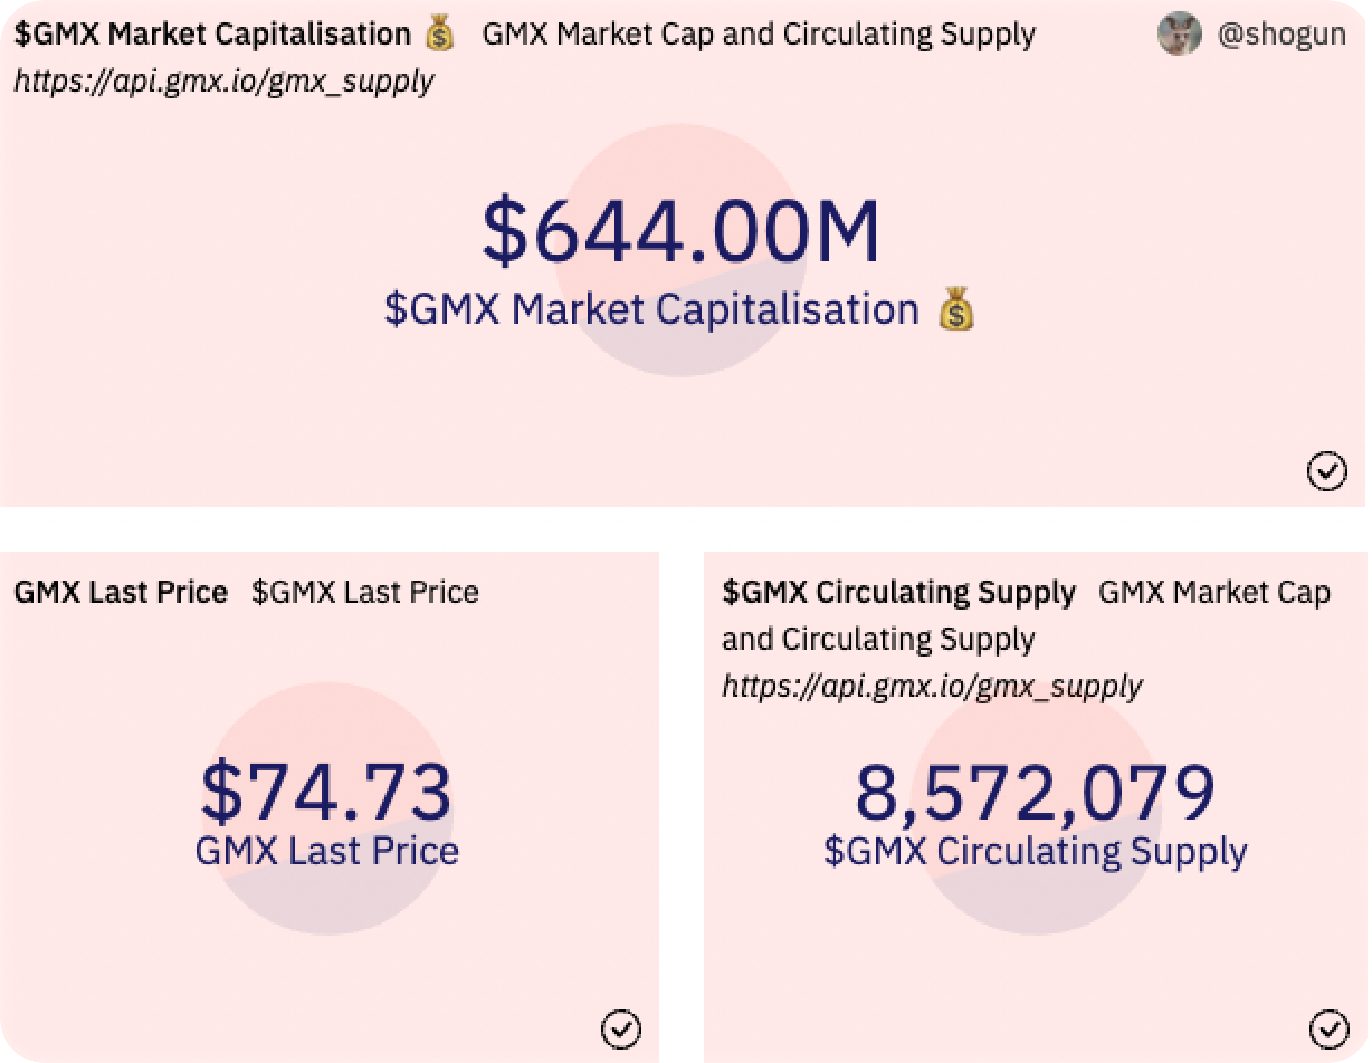Click the money bag emoji in the top title

439,33
